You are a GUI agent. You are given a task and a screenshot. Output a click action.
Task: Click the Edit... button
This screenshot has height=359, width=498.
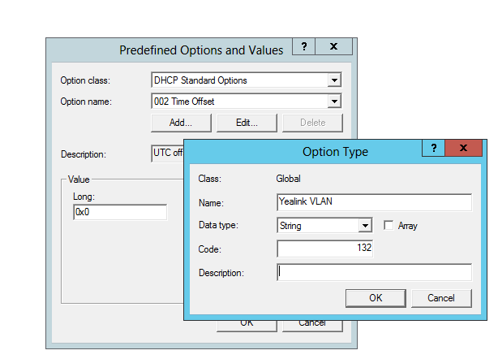[247, 123]
